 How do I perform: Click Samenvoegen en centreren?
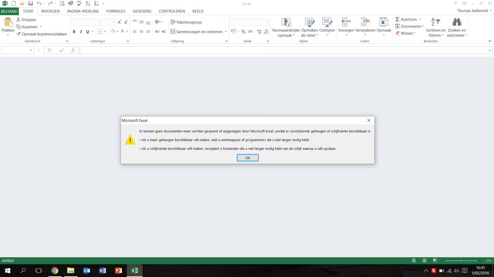tap(196, 32)
